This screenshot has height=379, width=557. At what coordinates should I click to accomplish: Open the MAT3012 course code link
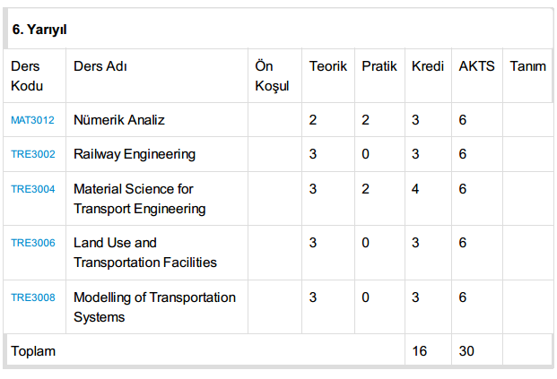(32, 120)
